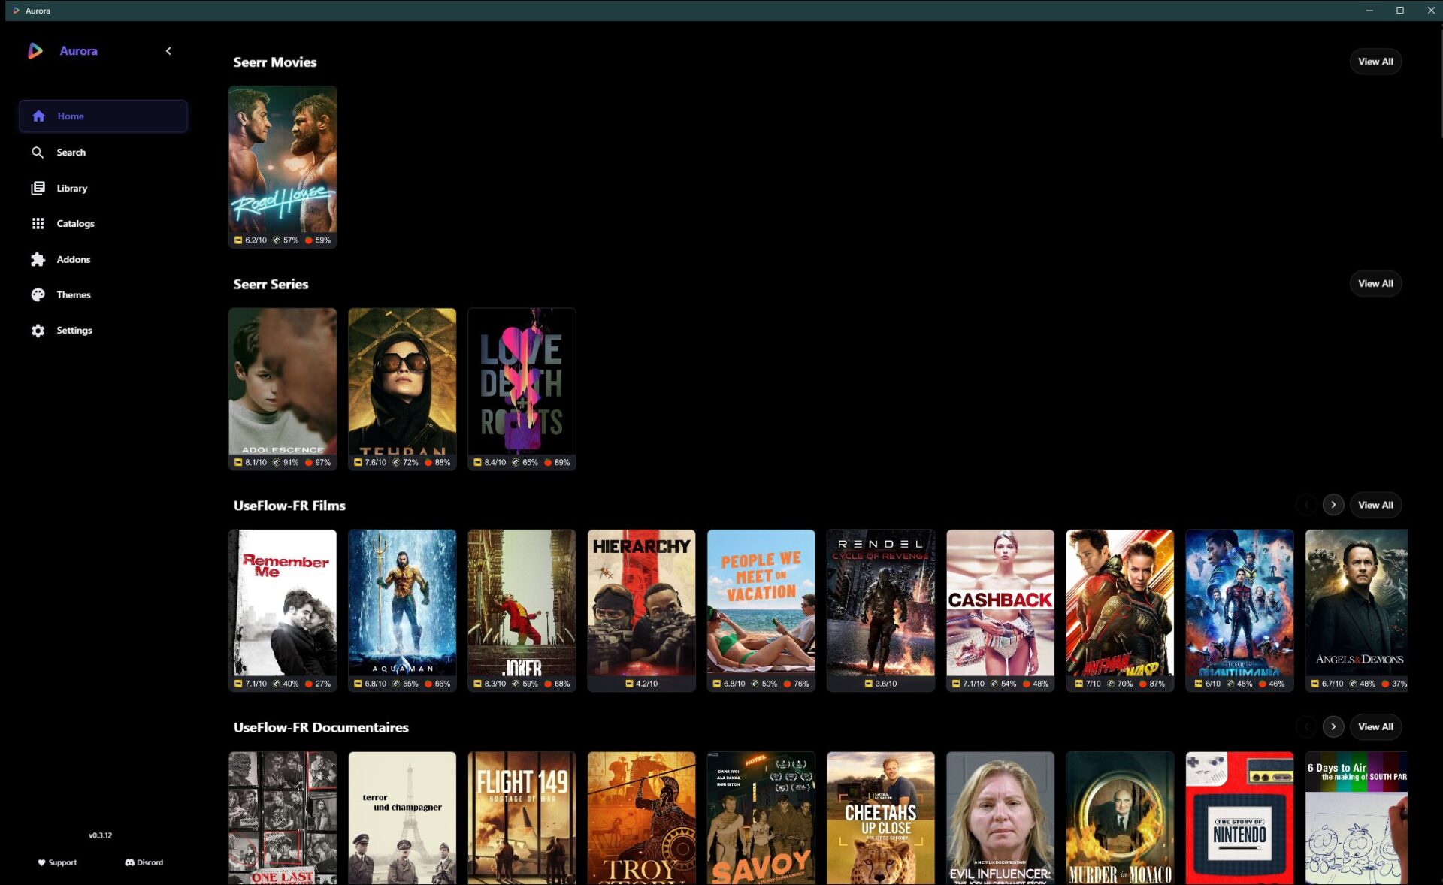Image resolution: width=1443 pixels, height=885 pixels.
Task: Click the Search magnifier icon
Action: click(x=38, y=153)
